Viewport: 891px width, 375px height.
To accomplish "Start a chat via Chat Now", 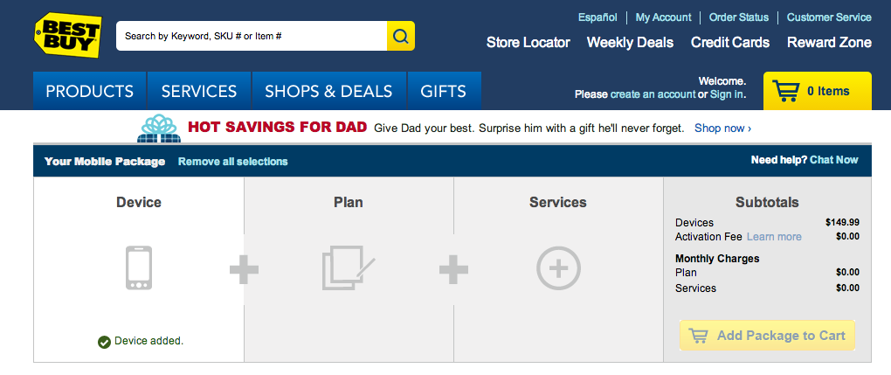I will [833, 160].
